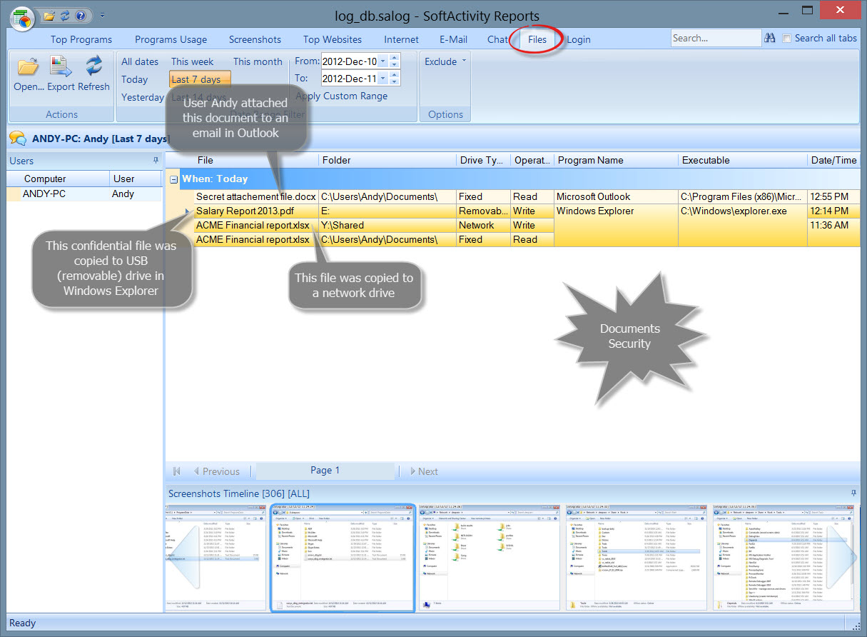Click the row indicator arrow beside Salary Report
The width and height of the screenshot is (867, 637).
click(187, 211)
